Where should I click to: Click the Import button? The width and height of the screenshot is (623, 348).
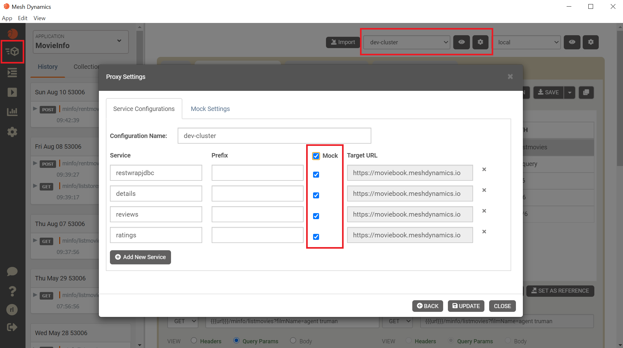click(x=343, y=42)
